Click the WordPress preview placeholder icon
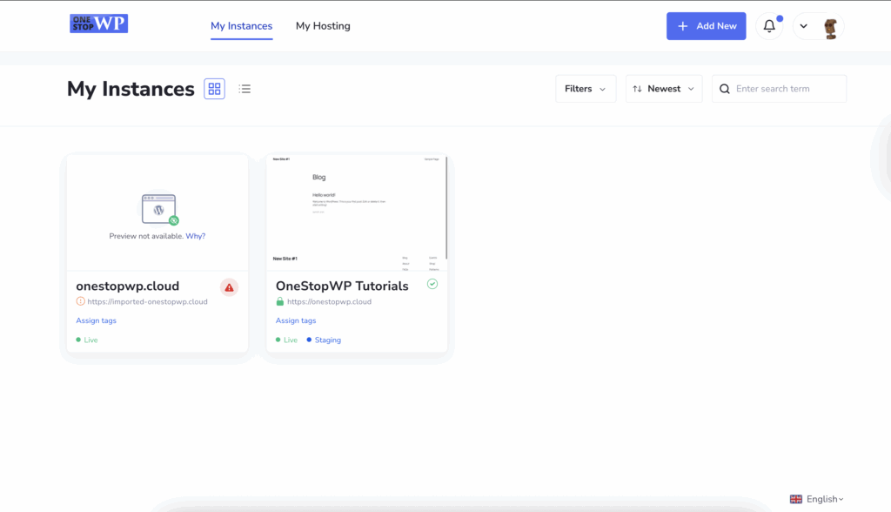 (x=159, y=209)
